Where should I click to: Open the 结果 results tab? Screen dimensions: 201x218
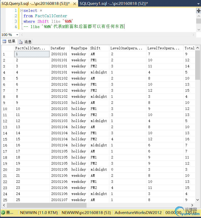(9, 42)
